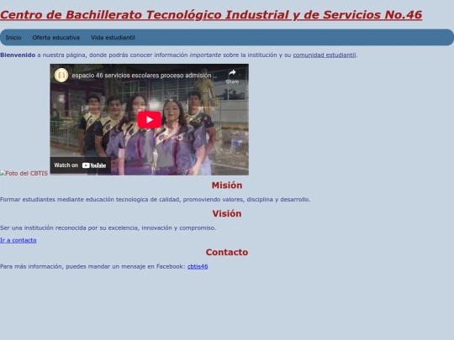Click the italic 'importante' word
The width and height of the screenshot is (454, 340).
205,55
